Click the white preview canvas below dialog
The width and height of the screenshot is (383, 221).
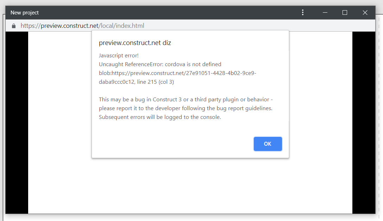click(x=190, y=185)
